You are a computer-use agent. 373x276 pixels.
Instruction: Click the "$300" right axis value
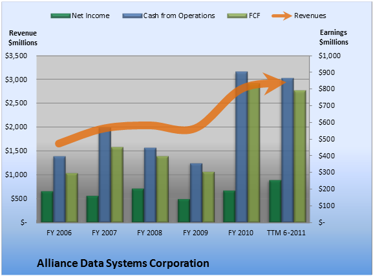point(327,172)
